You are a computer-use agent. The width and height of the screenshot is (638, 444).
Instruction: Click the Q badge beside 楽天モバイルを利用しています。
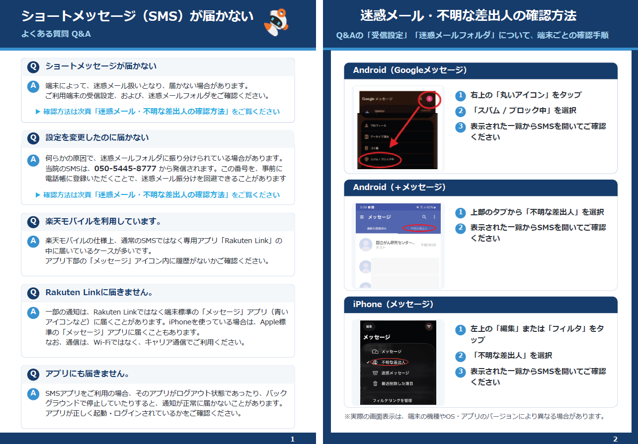point(33,221)
